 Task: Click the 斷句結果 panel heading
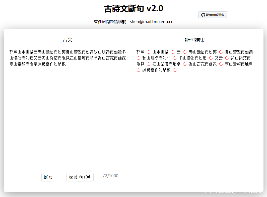pyautogui.click(x=195, y=40)
